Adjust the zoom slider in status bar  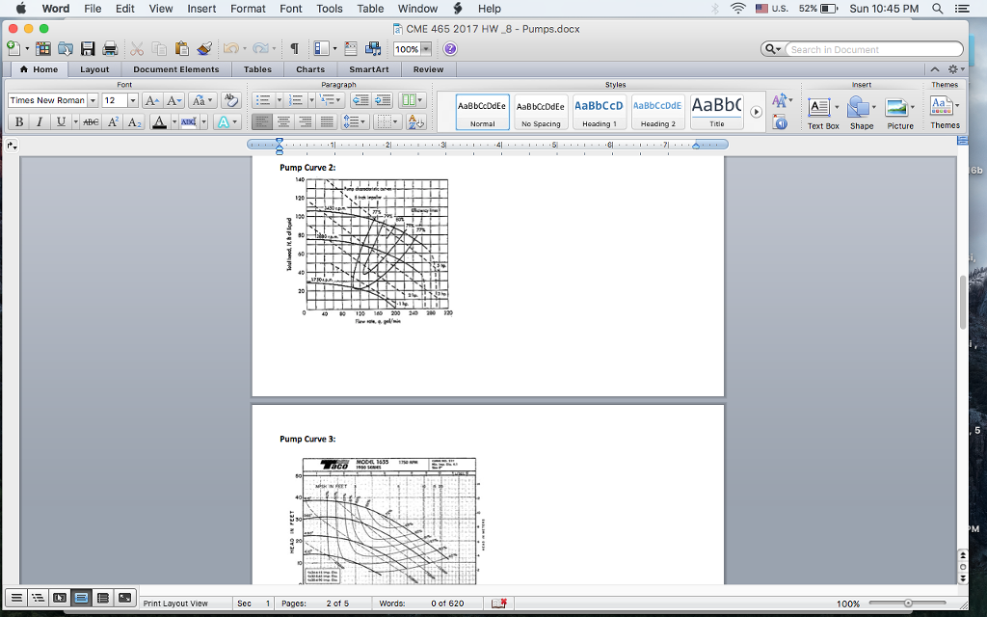click(x=907, y=604)
